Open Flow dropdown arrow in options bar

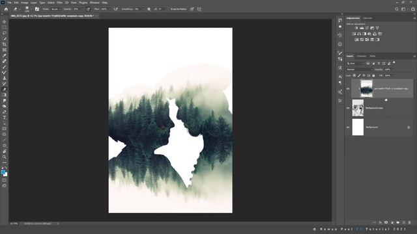[109, 9]
